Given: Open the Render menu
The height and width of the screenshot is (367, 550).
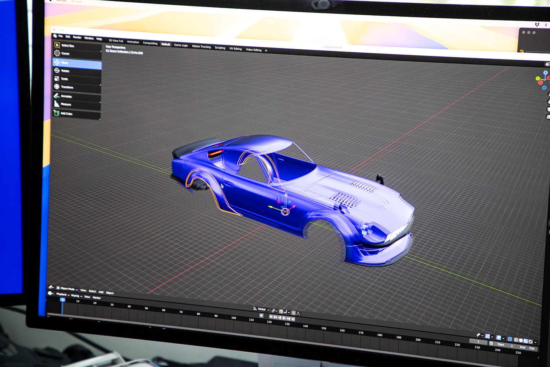Looking at the screenshot, I should pyautogui.click(x=77, y=37).
